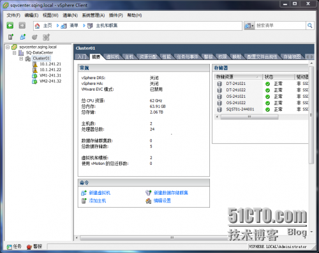Click the magnifier search button
Viewport: 319px width, 253px height.
point(310,26)
